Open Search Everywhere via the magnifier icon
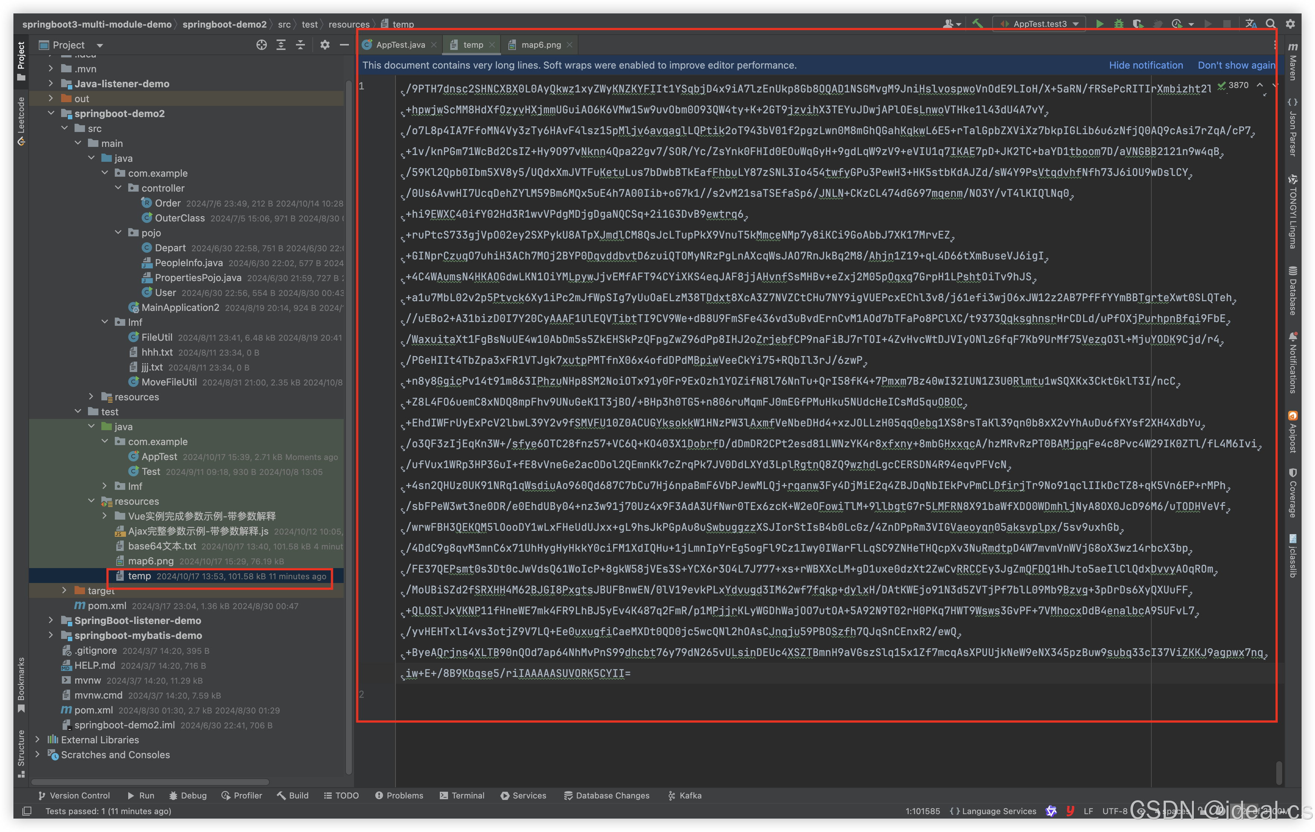Viewport: 1315px width, 832px height. (x=1270, y=23)
